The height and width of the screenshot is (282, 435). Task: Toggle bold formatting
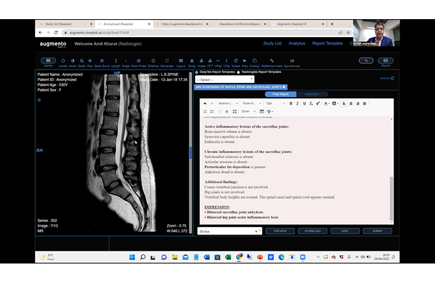290,103
